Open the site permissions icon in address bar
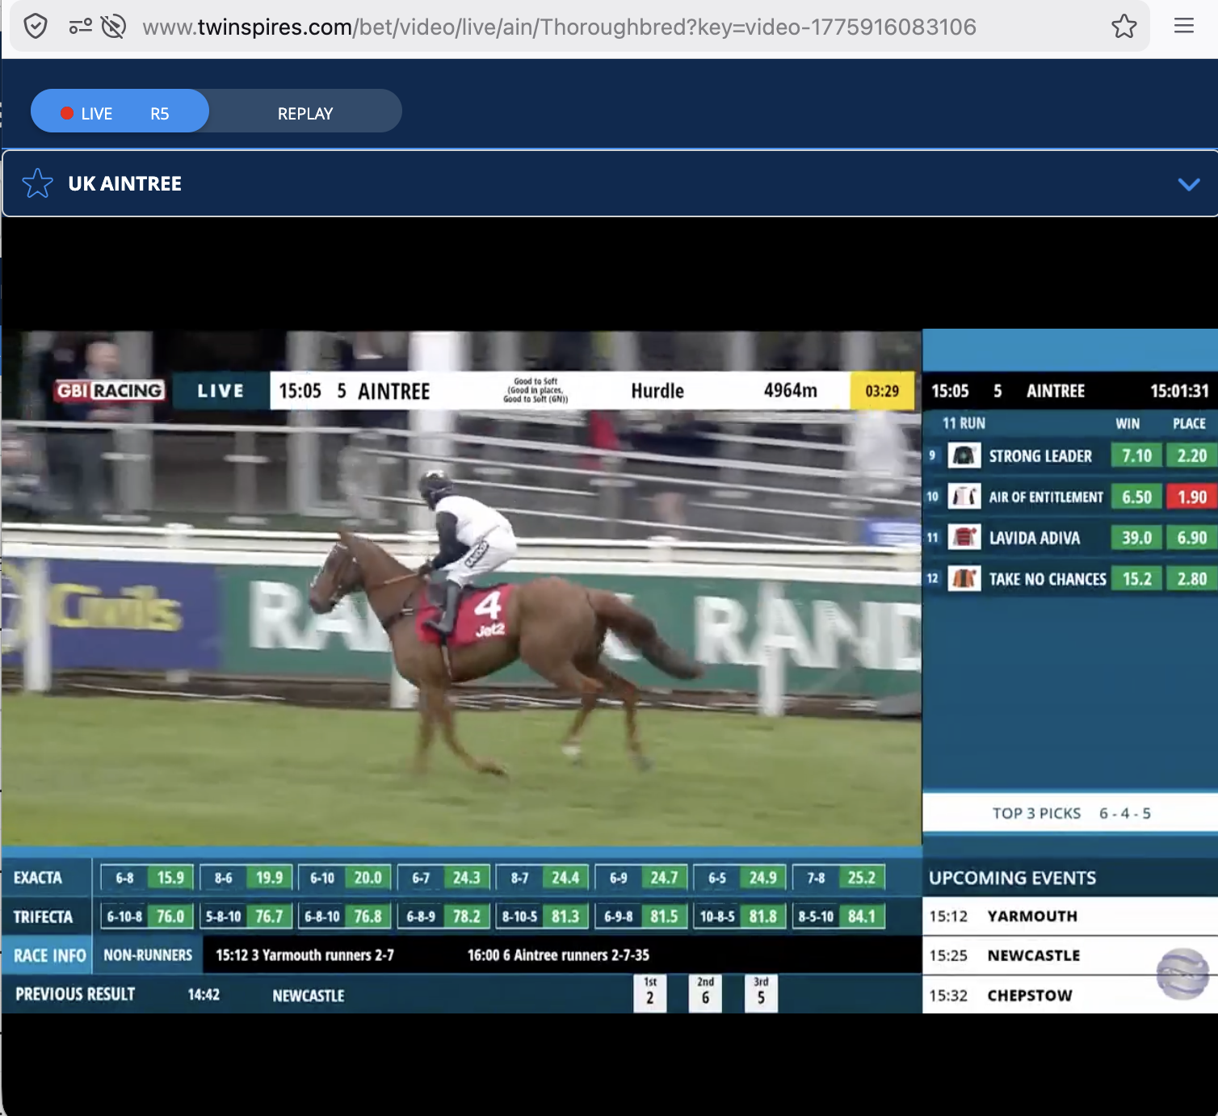1218x1116 pixels. point(80,27)
